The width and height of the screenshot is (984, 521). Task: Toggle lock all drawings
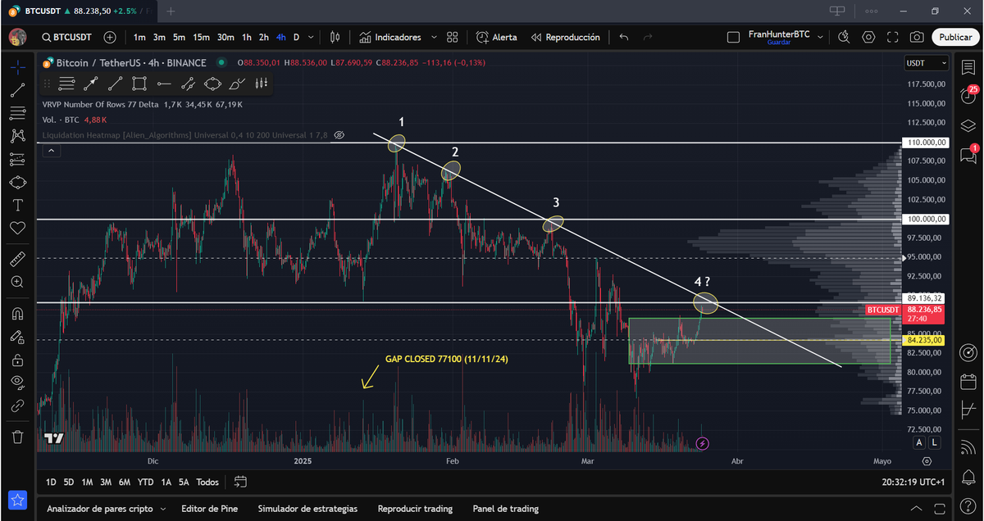pos(17,360)
